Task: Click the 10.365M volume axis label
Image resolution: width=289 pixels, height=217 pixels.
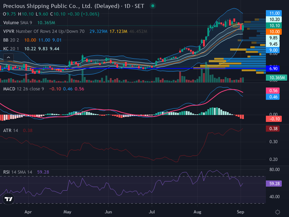Action: 276,77
